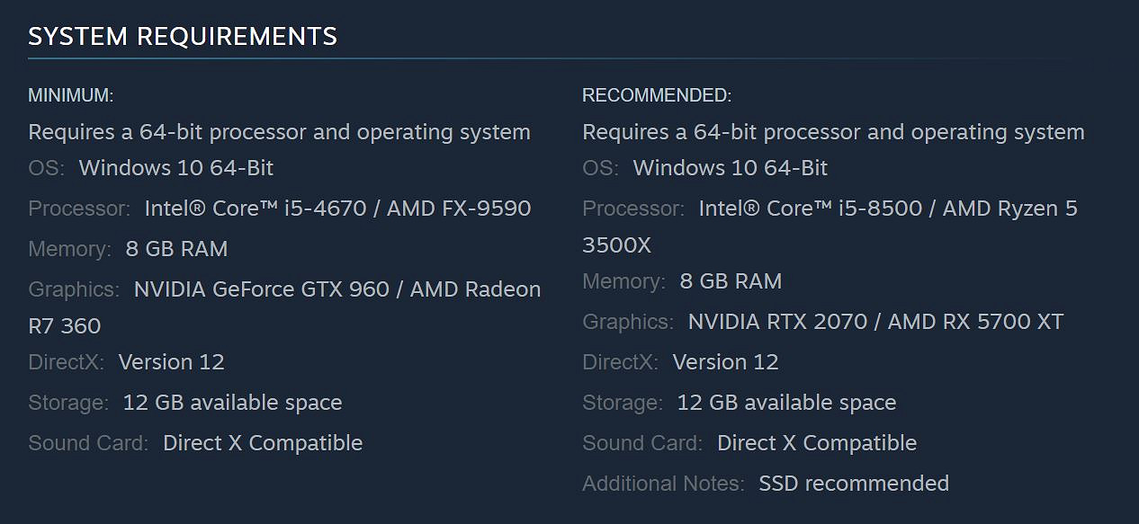Click the Storage label under MINIMUM
Viewport: 1139px width, 524px height.
click(68, 403)
